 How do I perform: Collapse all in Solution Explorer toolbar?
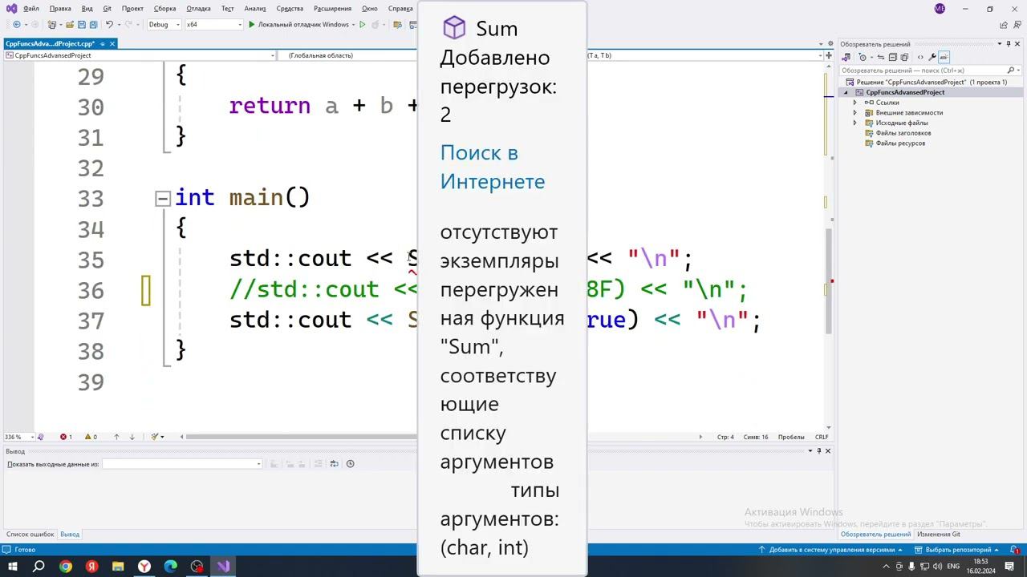[x=892, y=58]
